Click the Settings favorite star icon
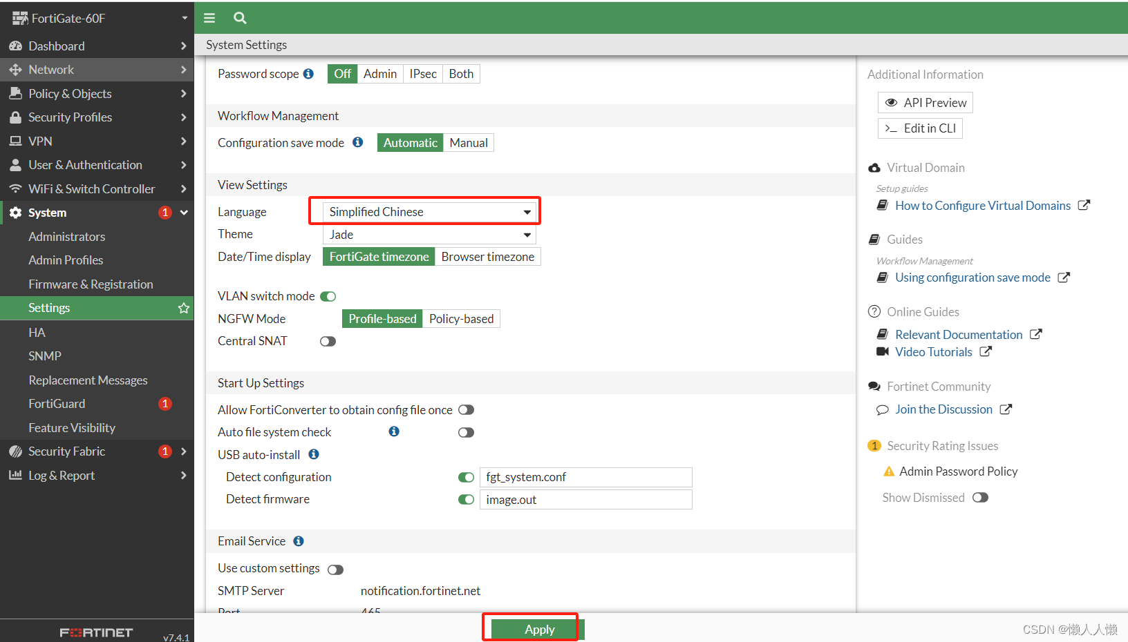The height and width of the screenshot is (642, 1128). click(184, 308)
